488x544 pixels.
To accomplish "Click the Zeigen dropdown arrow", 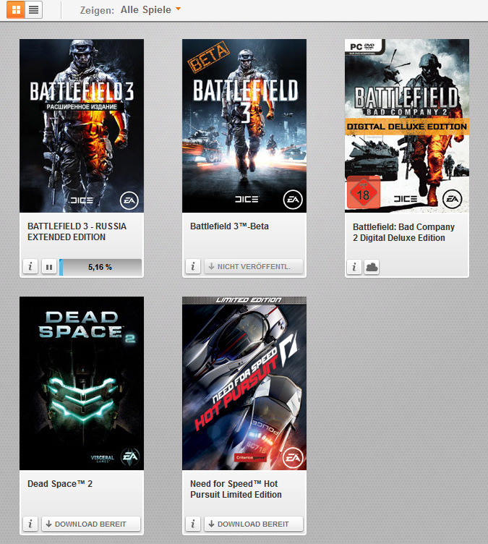I will point(179,9).
